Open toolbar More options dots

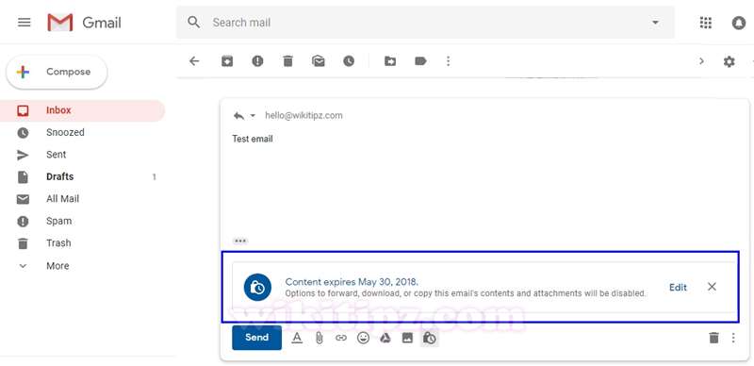point(449,61)
